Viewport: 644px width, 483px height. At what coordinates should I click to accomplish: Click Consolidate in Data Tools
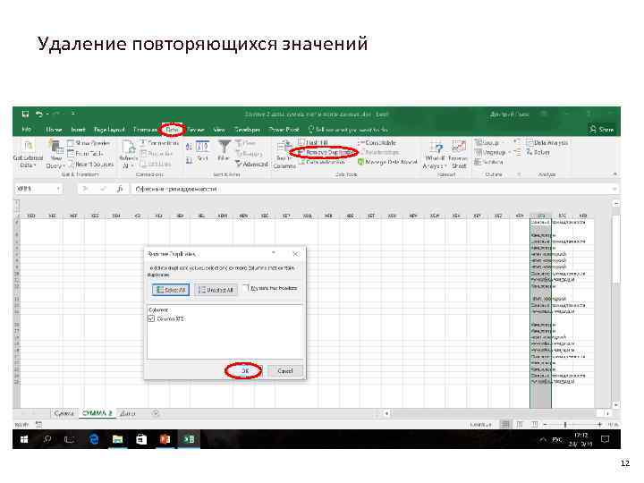point(377,142)
